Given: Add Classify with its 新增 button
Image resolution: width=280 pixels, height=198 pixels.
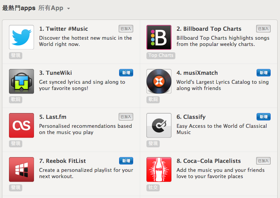Looking at the screenshot, I should pos(264,117).
